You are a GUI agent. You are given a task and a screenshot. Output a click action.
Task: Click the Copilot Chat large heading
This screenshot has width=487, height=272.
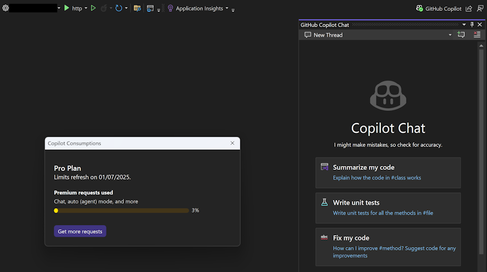point(388,128)
